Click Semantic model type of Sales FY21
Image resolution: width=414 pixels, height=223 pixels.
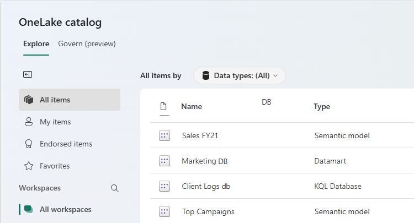pyautogui.click(x=342, y=135)
